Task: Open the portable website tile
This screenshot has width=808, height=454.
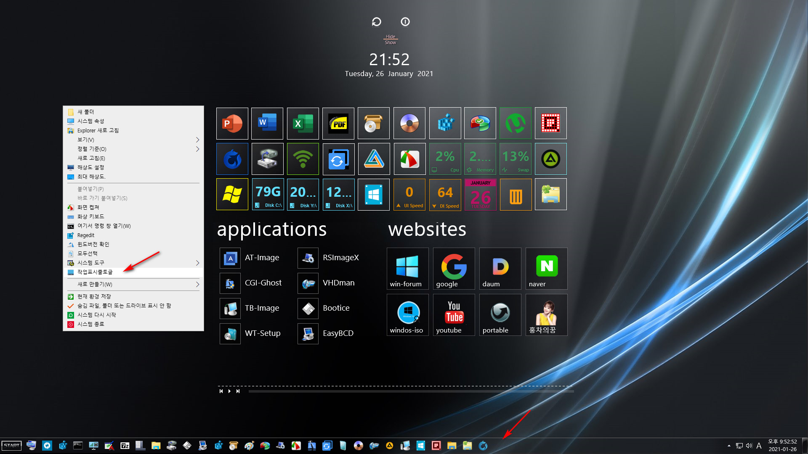Action: 500,315
